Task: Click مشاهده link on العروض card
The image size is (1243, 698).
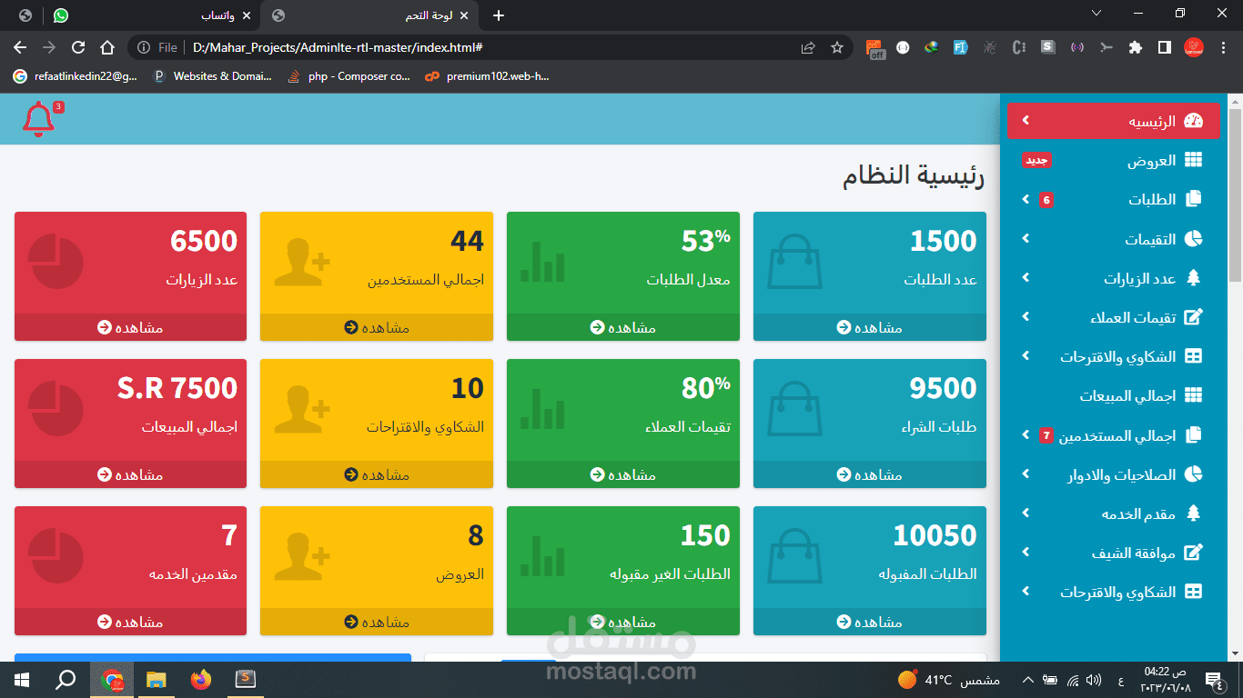Action: tap(377, 622)
